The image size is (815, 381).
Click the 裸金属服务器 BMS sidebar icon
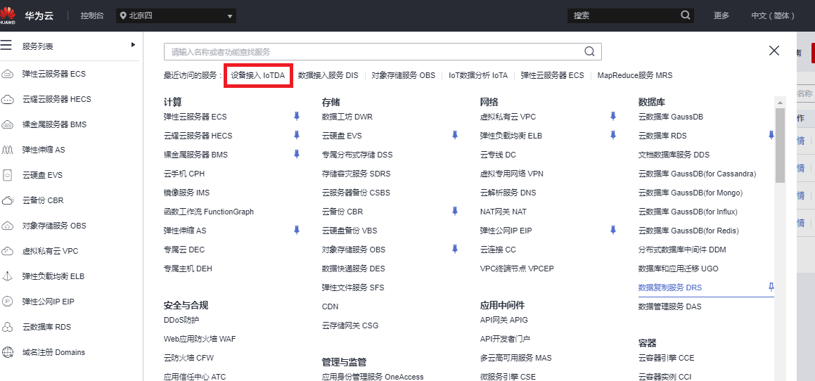click(x=7, y=124)
